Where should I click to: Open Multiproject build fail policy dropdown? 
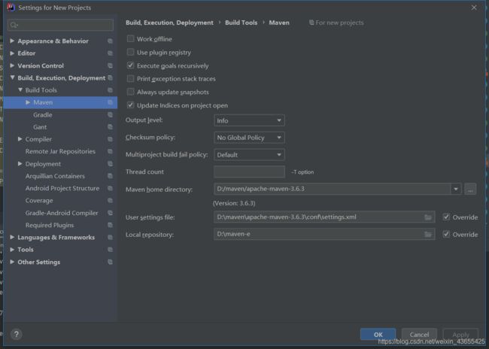[249, 155]
